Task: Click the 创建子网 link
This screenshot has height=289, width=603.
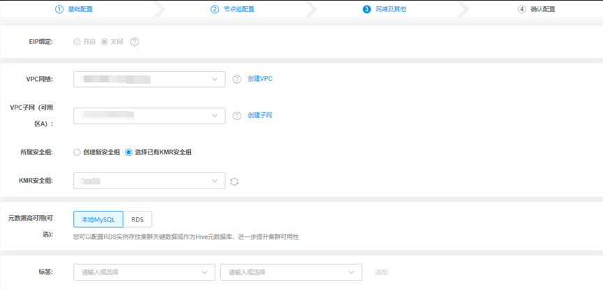Action: [x=259, y=115]
